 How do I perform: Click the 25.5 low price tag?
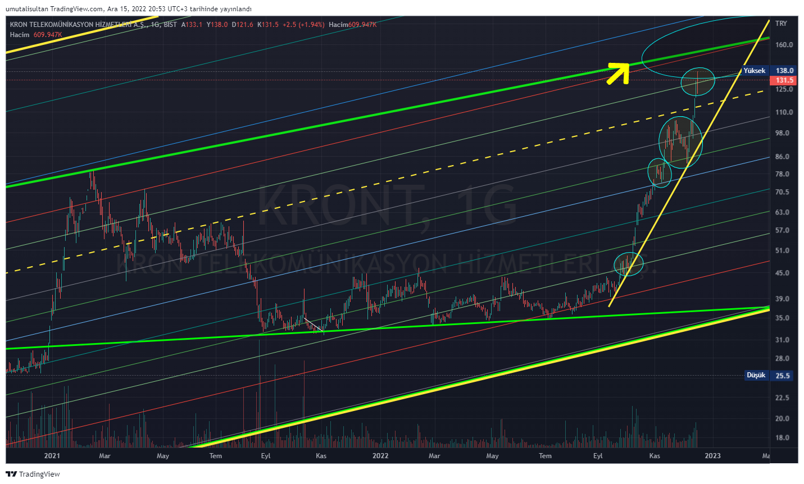(783, 376)
